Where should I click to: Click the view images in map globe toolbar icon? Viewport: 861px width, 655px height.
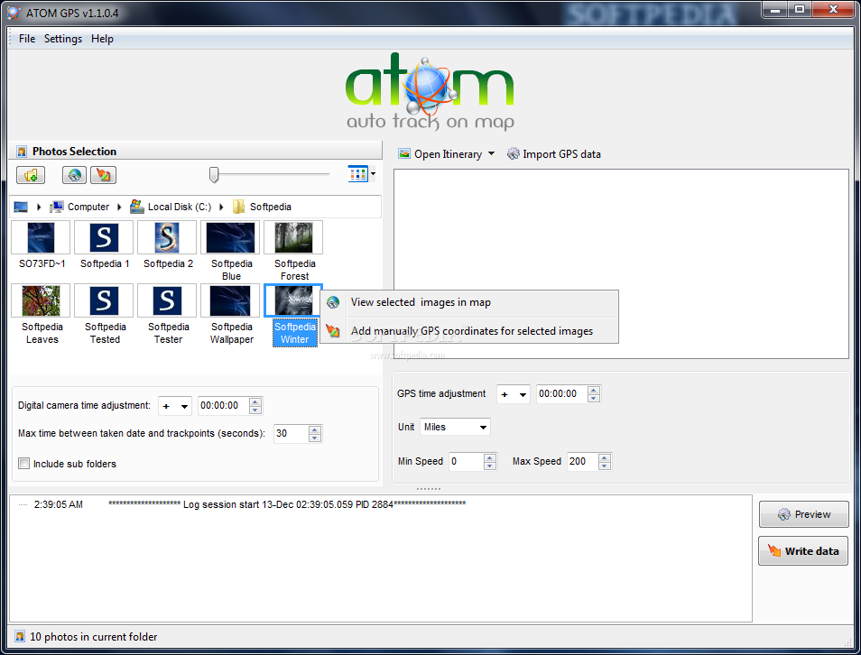pos(75,175)
